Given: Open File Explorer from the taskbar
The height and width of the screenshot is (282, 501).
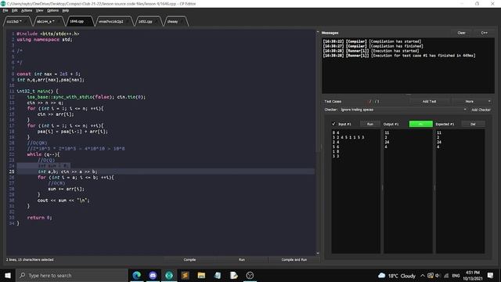Looking at the screenshot, I should 201,275.
